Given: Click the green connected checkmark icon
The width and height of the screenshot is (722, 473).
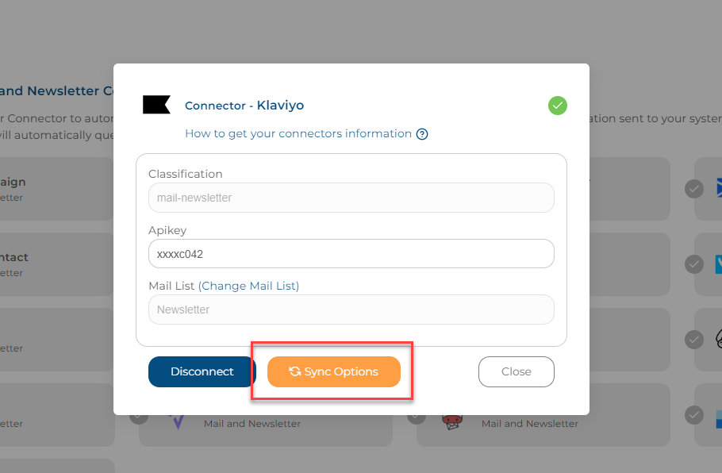Looking at the screenshot, I should (557, 106).
